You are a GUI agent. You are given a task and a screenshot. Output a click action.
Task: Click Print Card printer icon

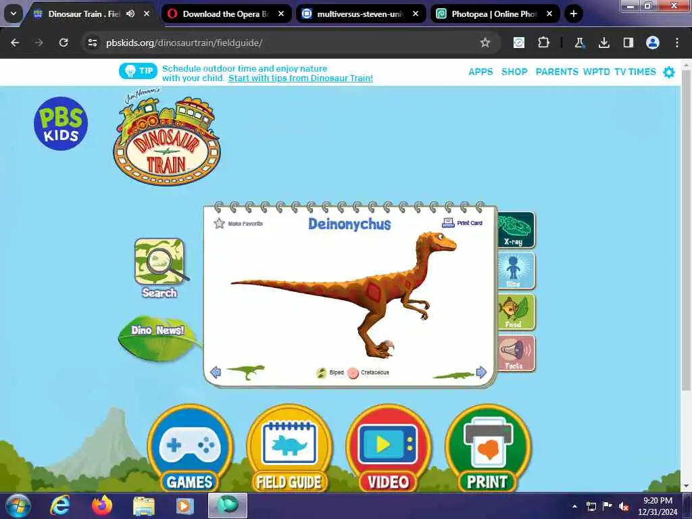(448, 223)
